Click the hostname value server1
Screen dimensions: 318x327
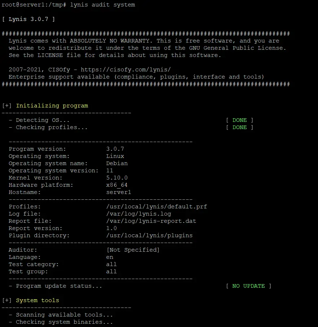tap(119, 192)
